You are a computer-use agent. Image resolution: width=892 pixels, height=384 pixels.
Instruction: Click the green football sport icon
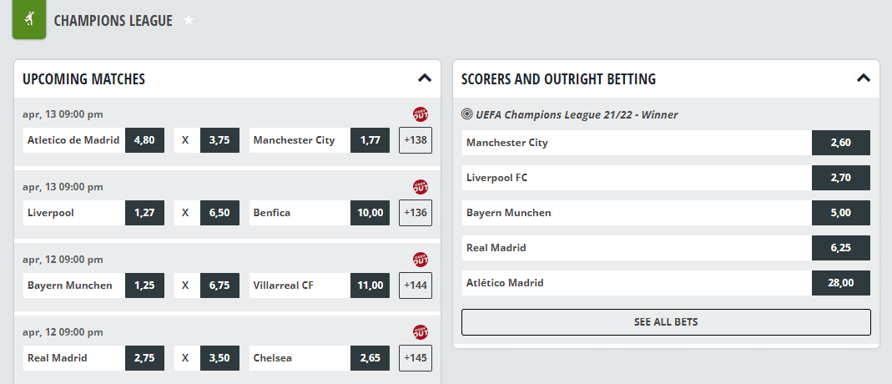pyautogui.click(x=29, y=20)
